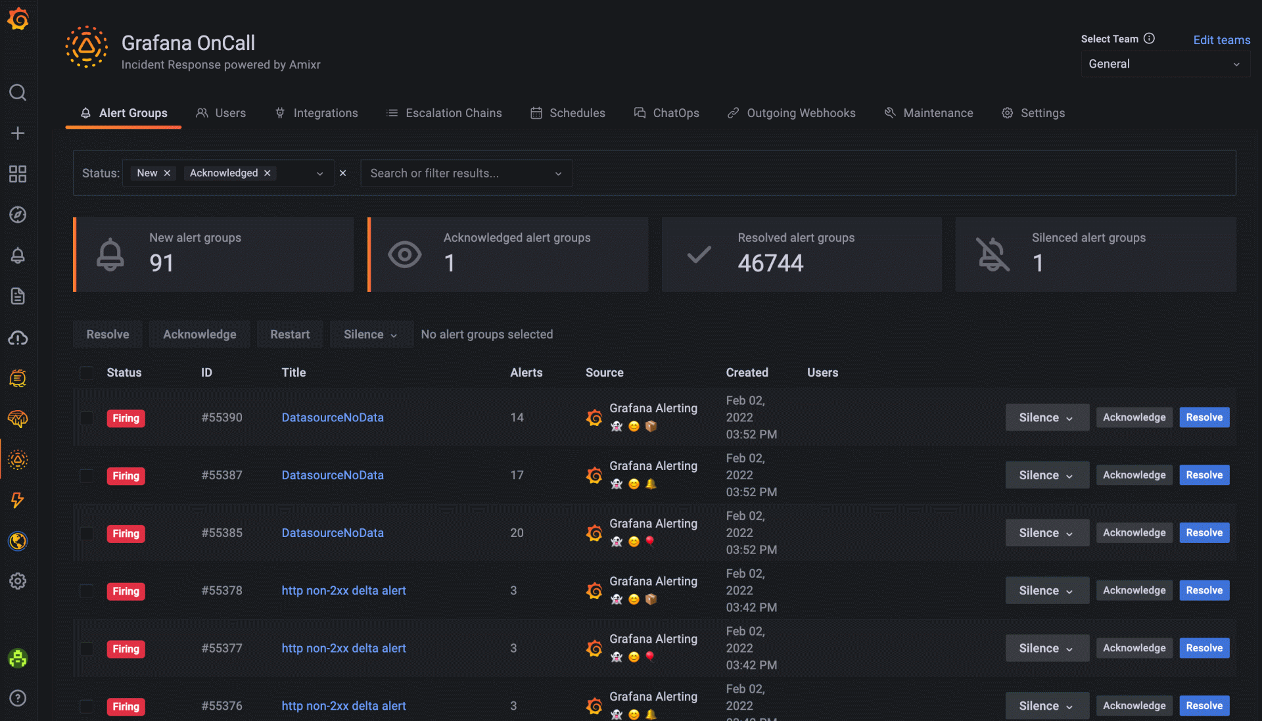Open the Dashboards icon in the sidebar
Viewport: 1262px width, 721px height.
point(18,174)
